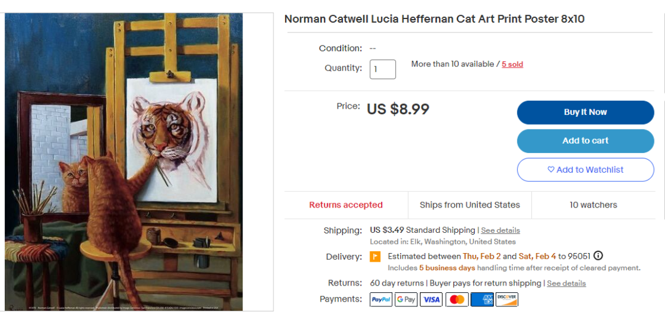Click the PayPal payment icon
Viewport: 665px width, 312px height.
(x=381, y=299)
